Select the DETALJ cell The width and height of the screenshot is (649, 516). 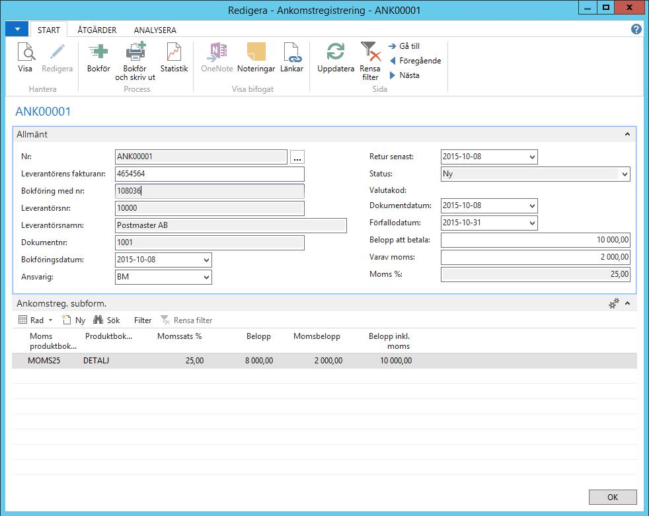tap(96, 361)
